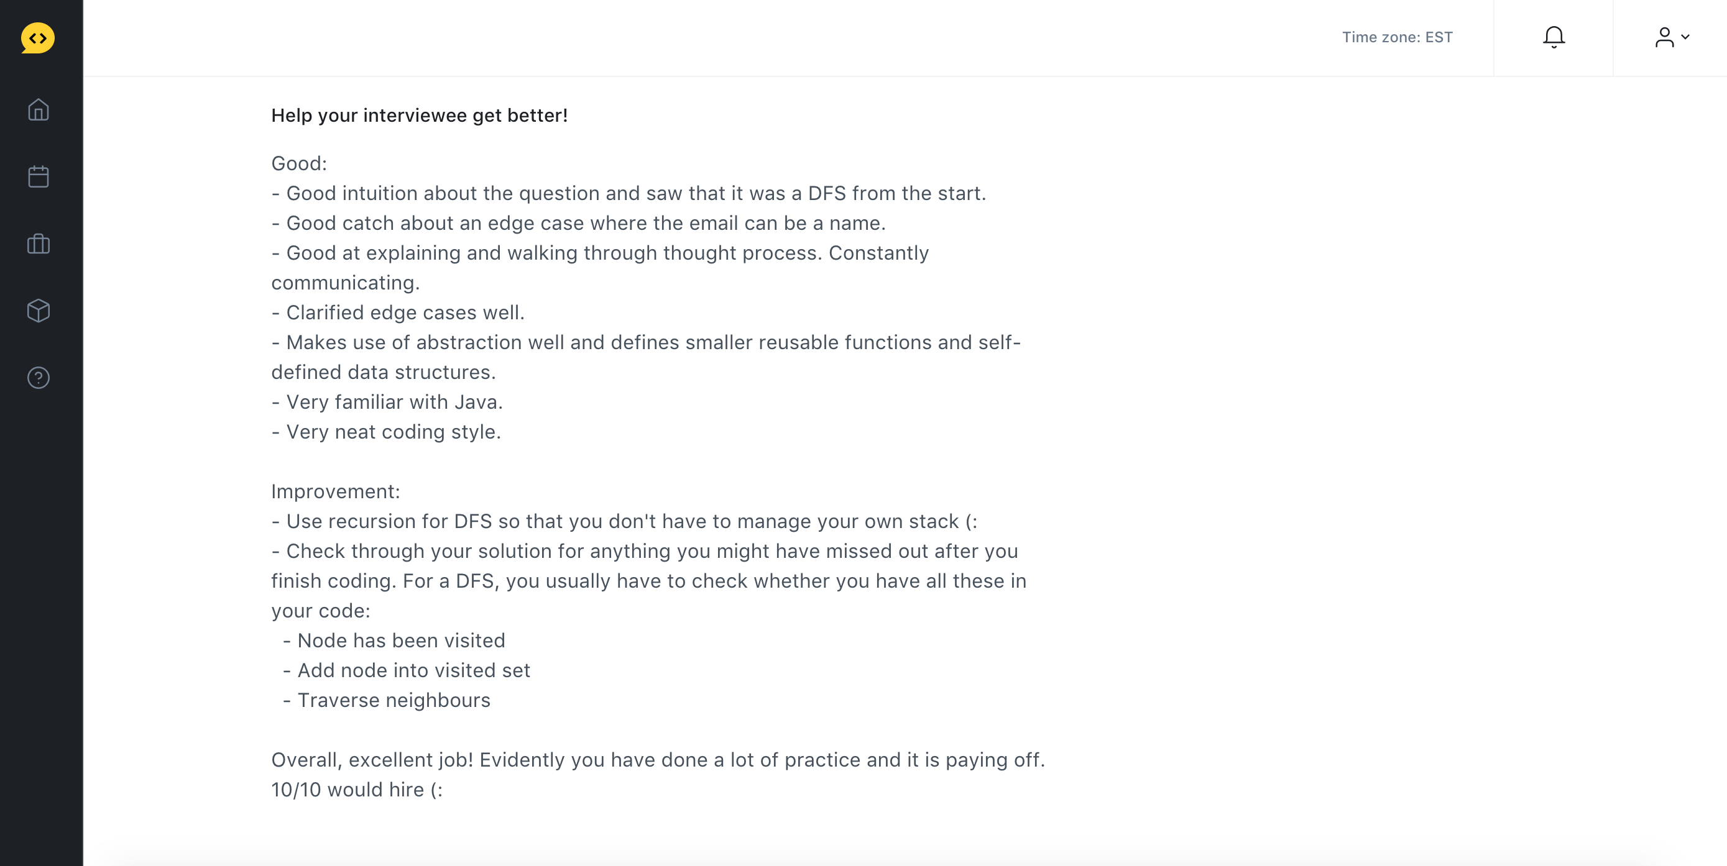The width and height of the screenshot is (1727, 866).
Task: Click the "Clarified edge cases well." line
Action: click(398, 312)
